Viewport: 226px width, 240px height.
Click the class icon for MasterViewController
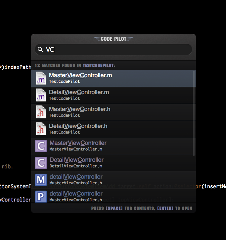(41, 146)
